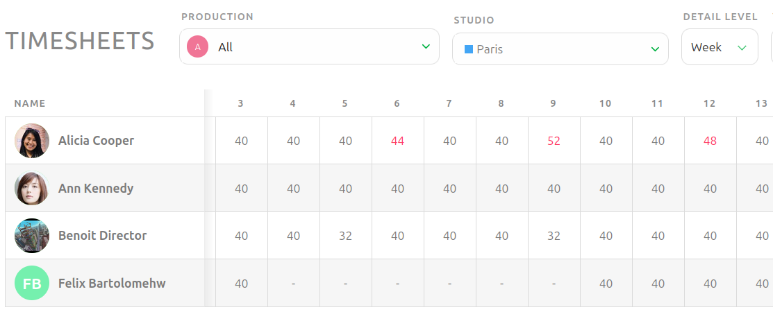Viewport: 773px width, 312px height.
Task: Open Felix Bartolomehw's name link
Action: [x=112, y=284]
